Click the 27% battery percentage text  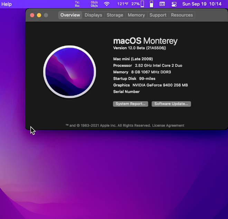pos(135,4)
